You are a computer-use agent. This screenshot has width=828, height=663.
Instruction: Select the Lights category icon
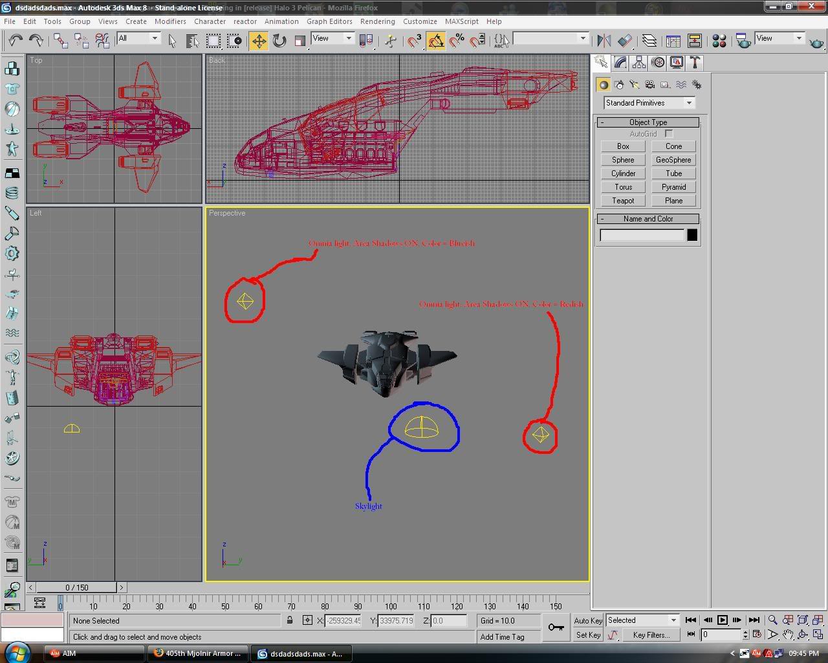(x=635, y=85)
